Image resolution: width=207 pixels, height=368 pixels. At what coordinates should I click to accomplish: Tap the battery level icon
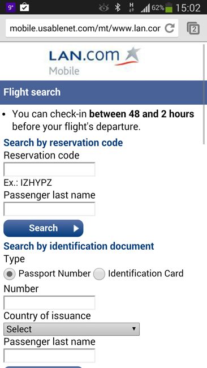point(169,8)
